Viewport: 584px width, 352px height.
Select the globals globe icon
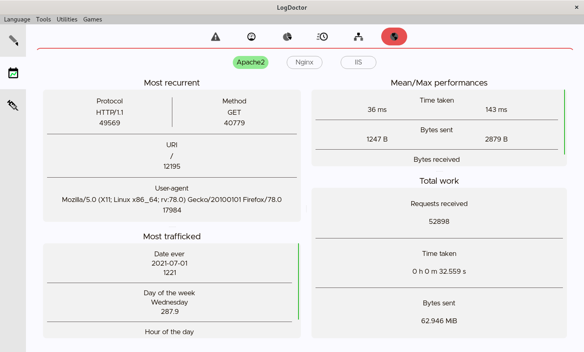[394, 36]
